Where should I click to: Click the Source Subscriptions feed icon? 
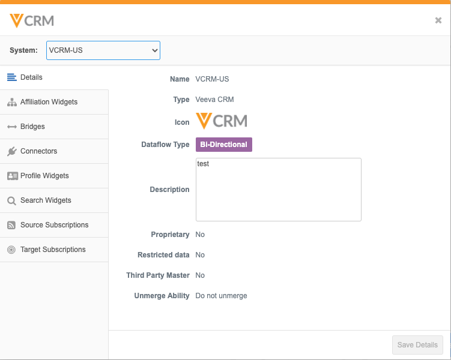[x=11, y=225]
